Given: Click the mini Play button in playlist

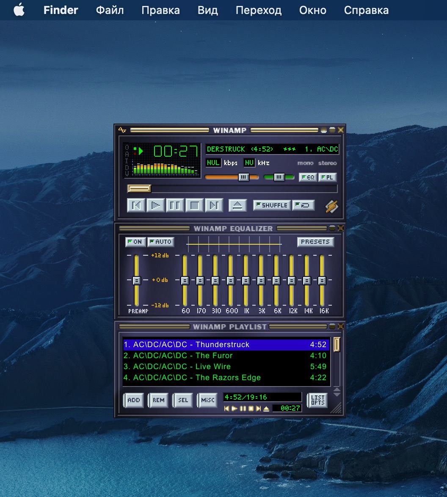Looking at the screenshot, I should (235, 409).
